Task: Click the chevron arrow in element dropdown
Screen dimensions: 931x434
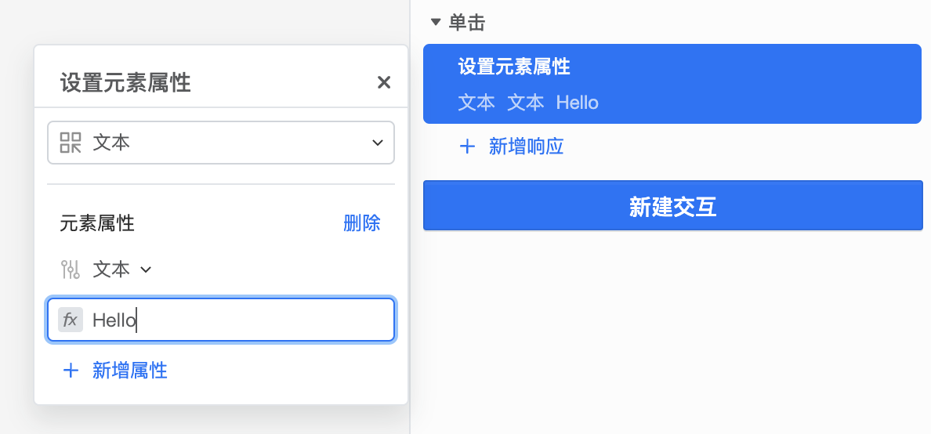Action: [x=378, y=143]
